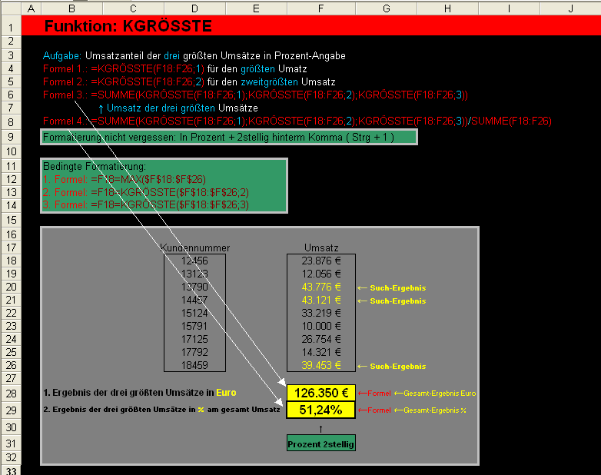The image size is (601, 475).
Task: Select customer number 18459 cell
Action: (x=194, y=366)
